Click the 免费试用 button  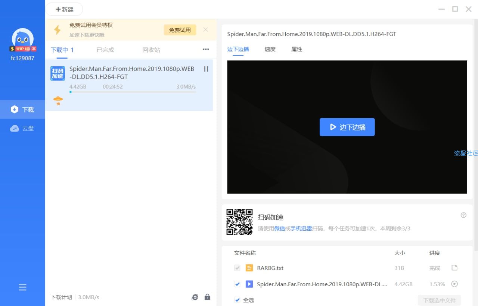click(180, 30)
